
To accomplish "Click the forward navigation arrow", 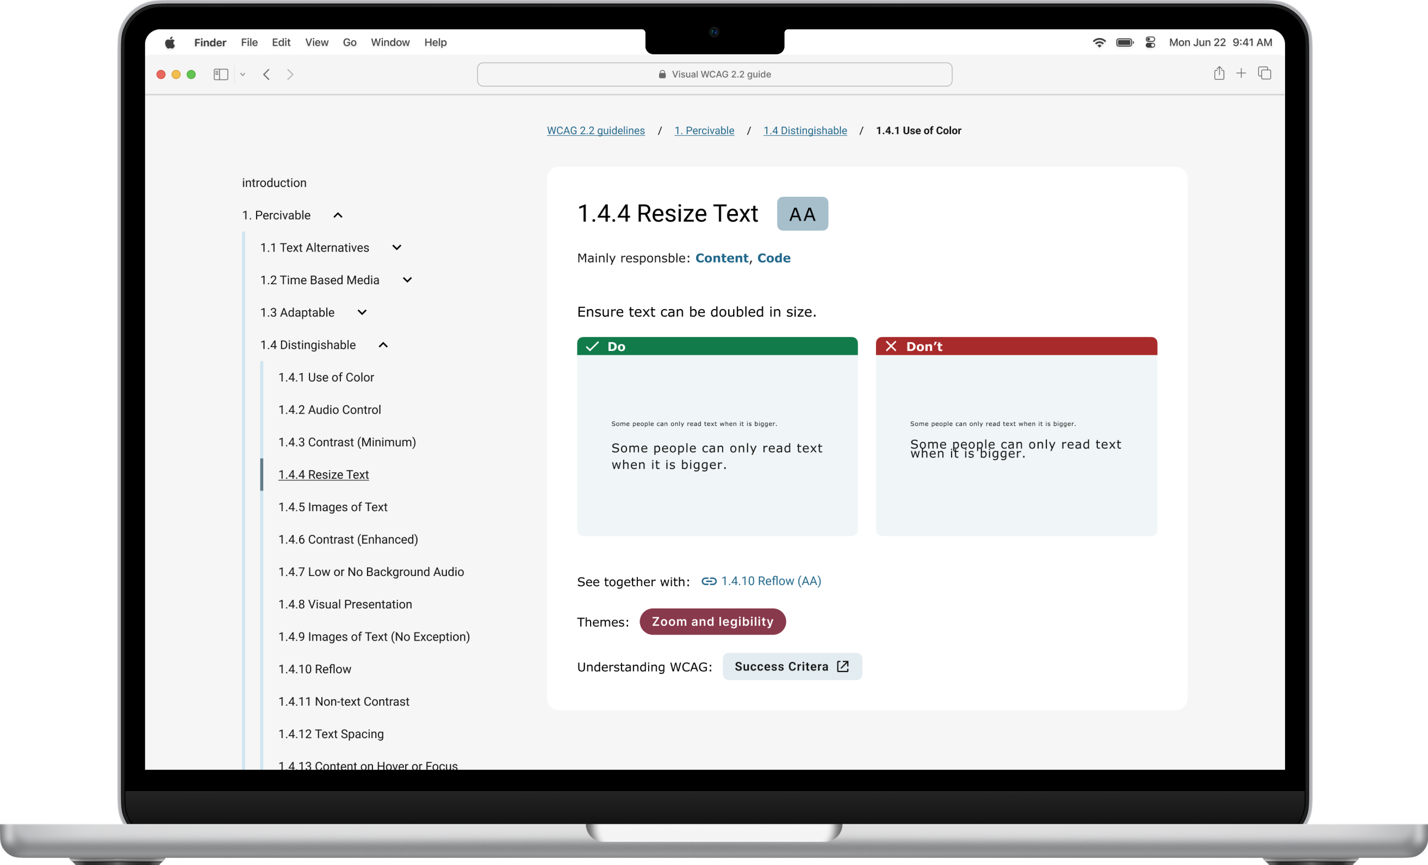I will coord(290,74).
